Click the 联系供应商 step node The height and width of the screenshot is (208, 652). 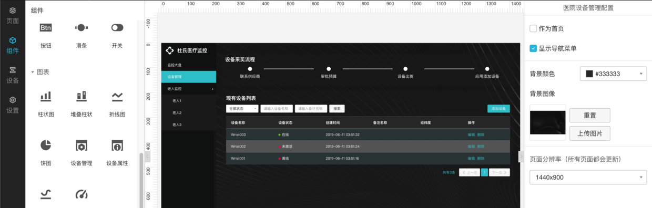250,69
